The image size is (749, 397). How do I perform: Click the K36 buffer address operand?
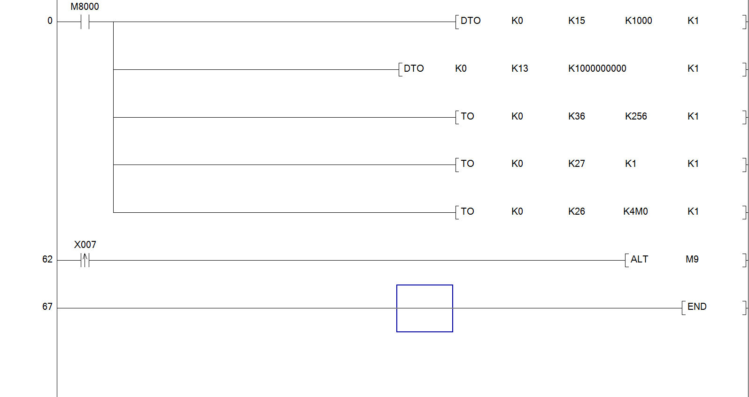pyautogui.click(x=576, y=117)
